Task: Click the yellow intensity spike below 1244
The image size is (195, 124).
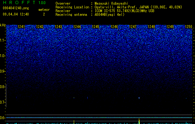Action: click(x=74, y=122)
